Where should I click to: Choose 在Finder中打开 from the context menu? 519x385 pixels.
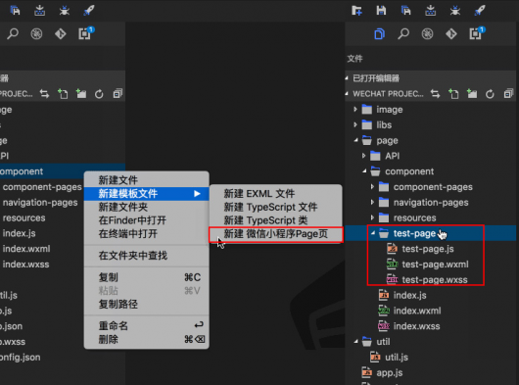146,220
